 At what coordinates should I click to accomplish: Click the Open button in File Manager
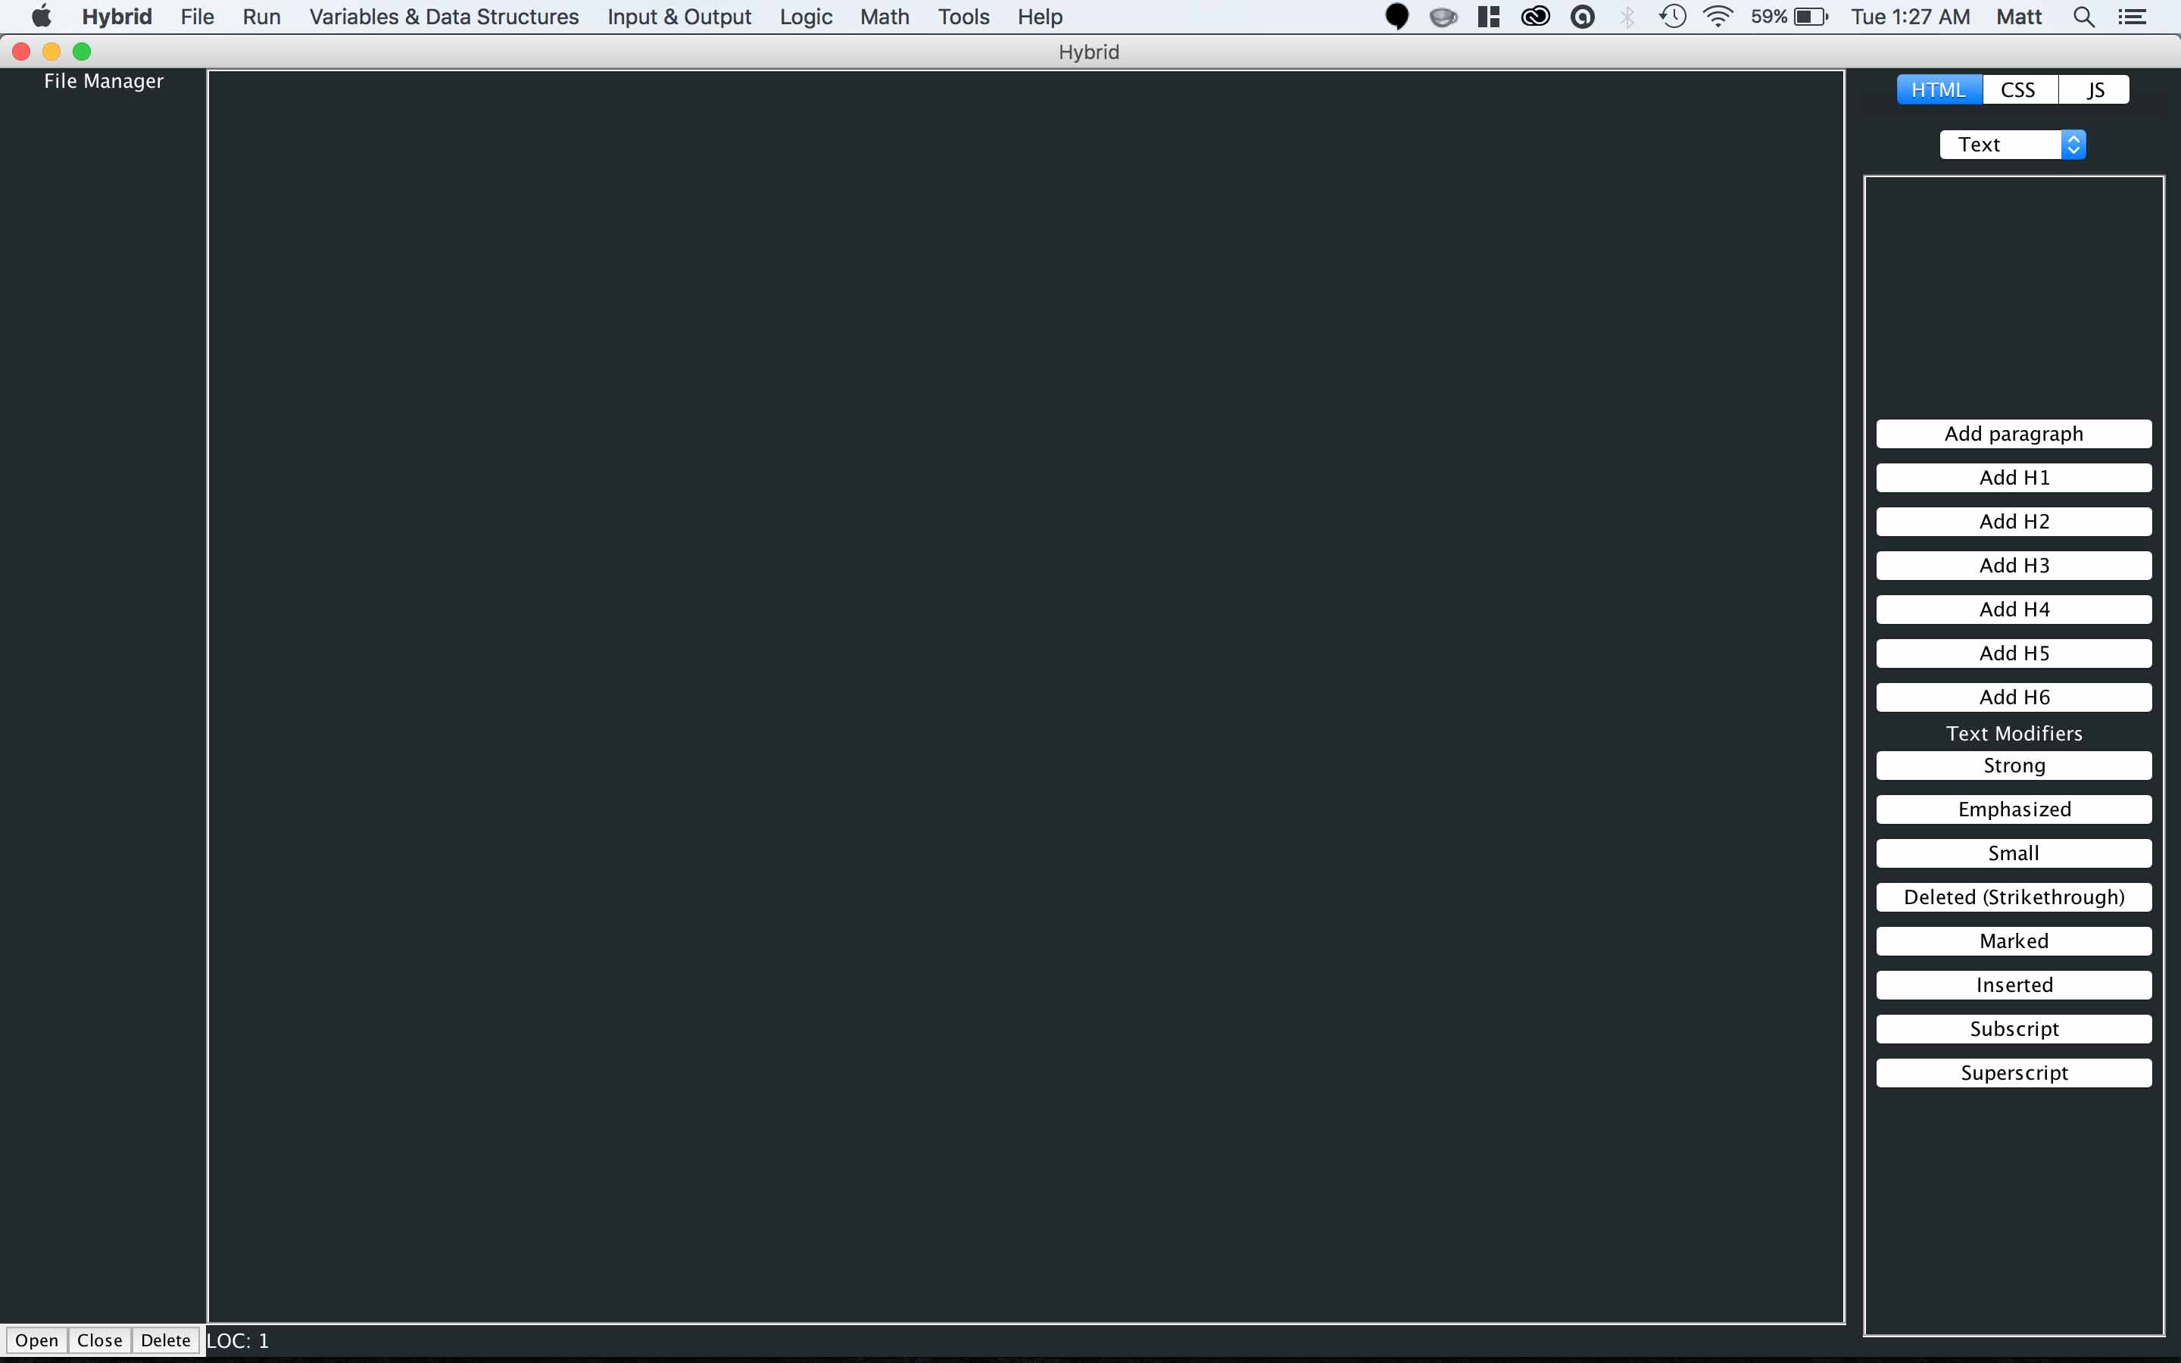pos(36,1340)
